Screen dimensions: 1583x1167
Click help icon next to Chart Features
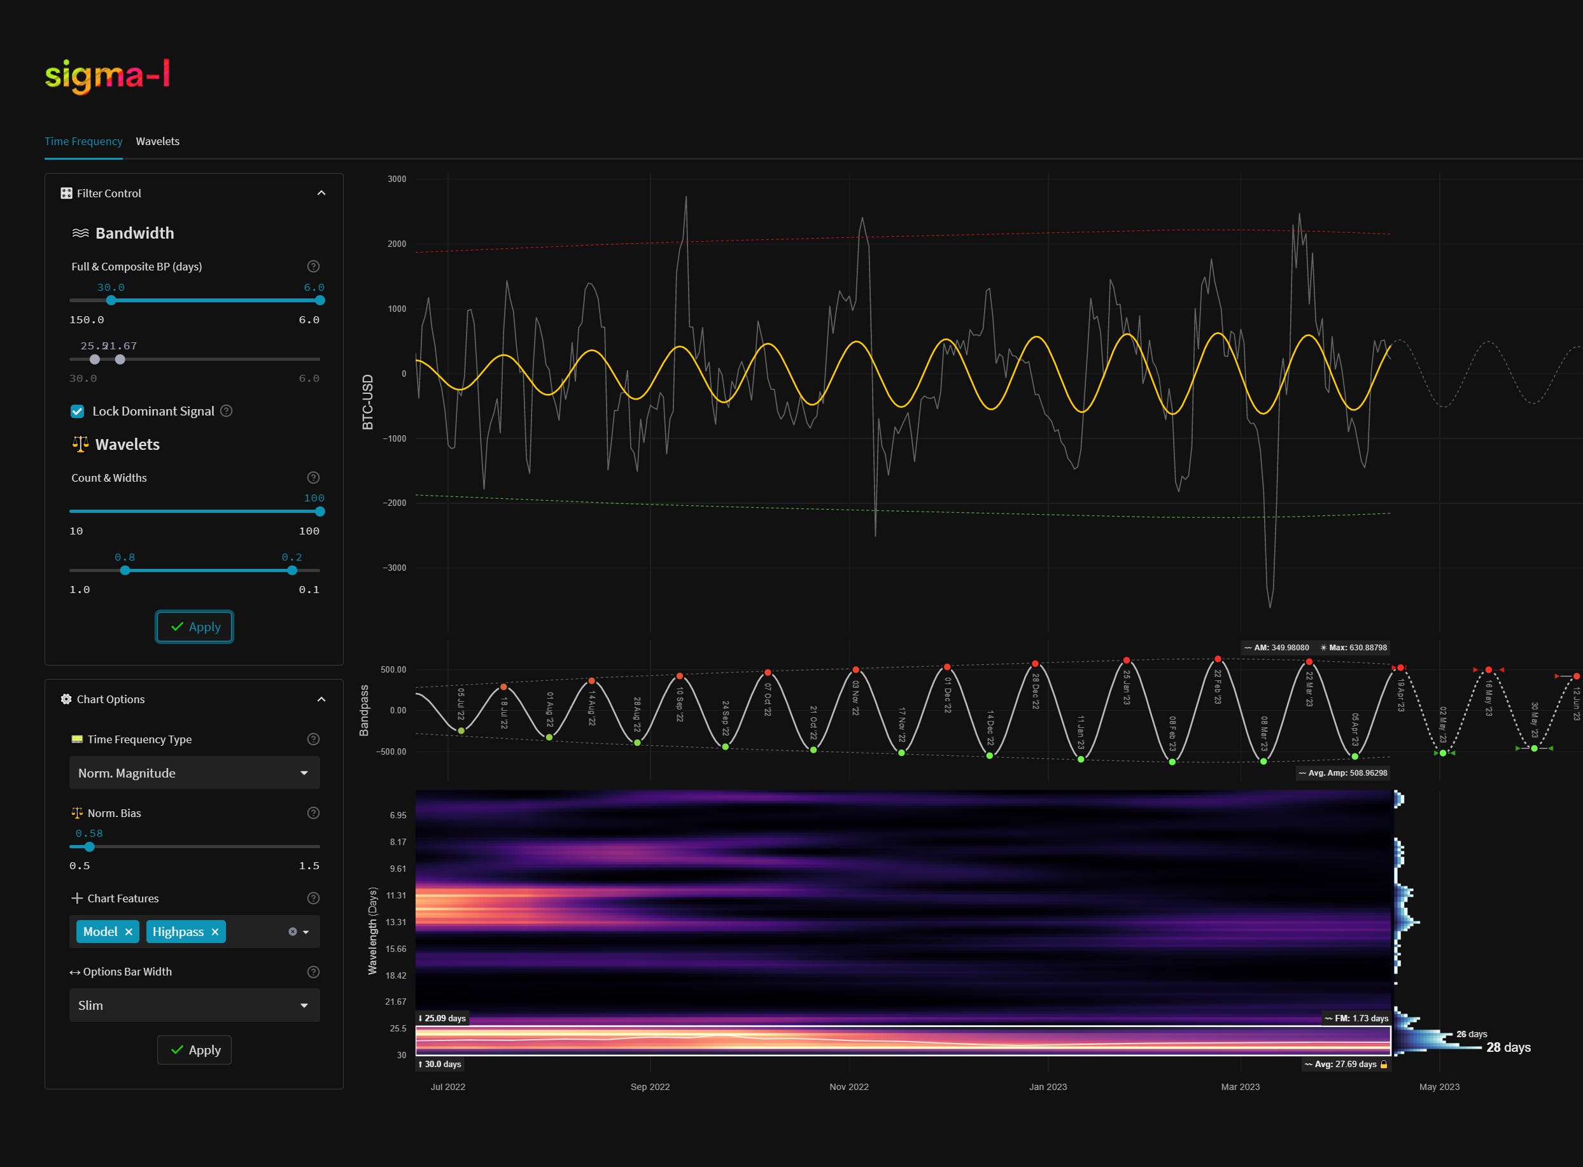[313, 898]
